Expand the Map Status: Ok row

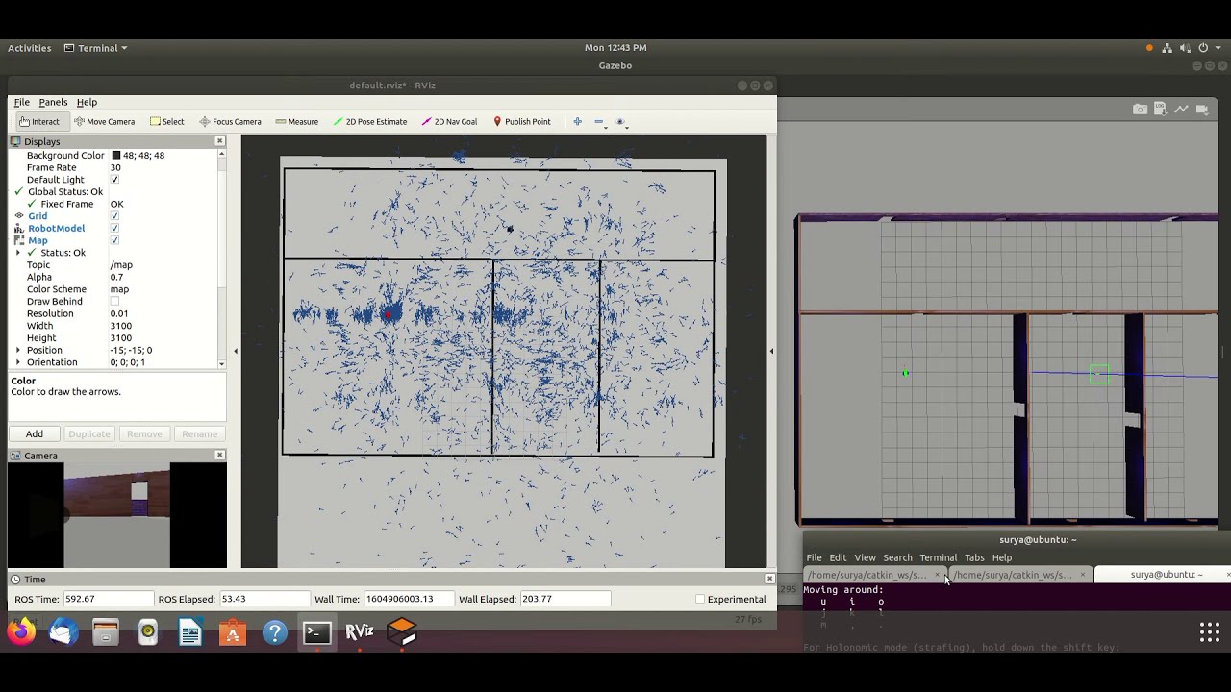(18, 253)
